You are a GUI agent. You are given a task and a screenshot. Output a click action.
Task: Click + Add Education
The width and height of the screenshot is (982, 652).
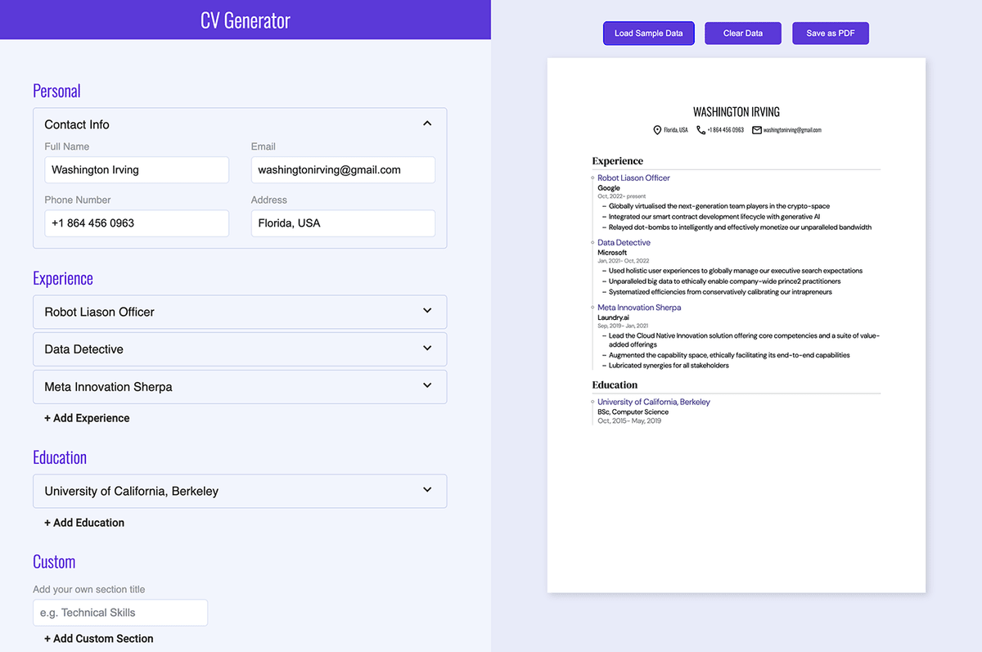click(83, 522)
